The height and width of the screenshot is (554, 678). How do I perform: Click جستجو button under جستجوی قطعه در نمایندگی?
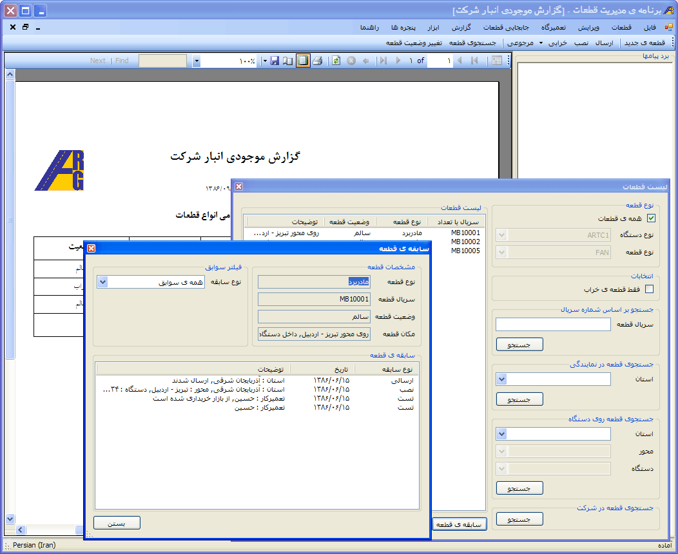pyautogui.click(x=519, y=399)
